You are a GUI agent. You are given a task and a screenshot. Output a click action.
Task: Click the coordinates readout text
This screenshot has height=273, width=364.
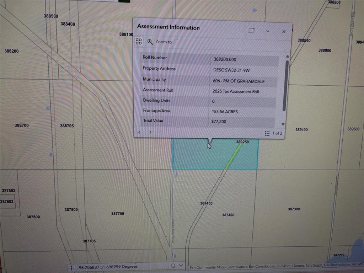click(x=108, y=267)
